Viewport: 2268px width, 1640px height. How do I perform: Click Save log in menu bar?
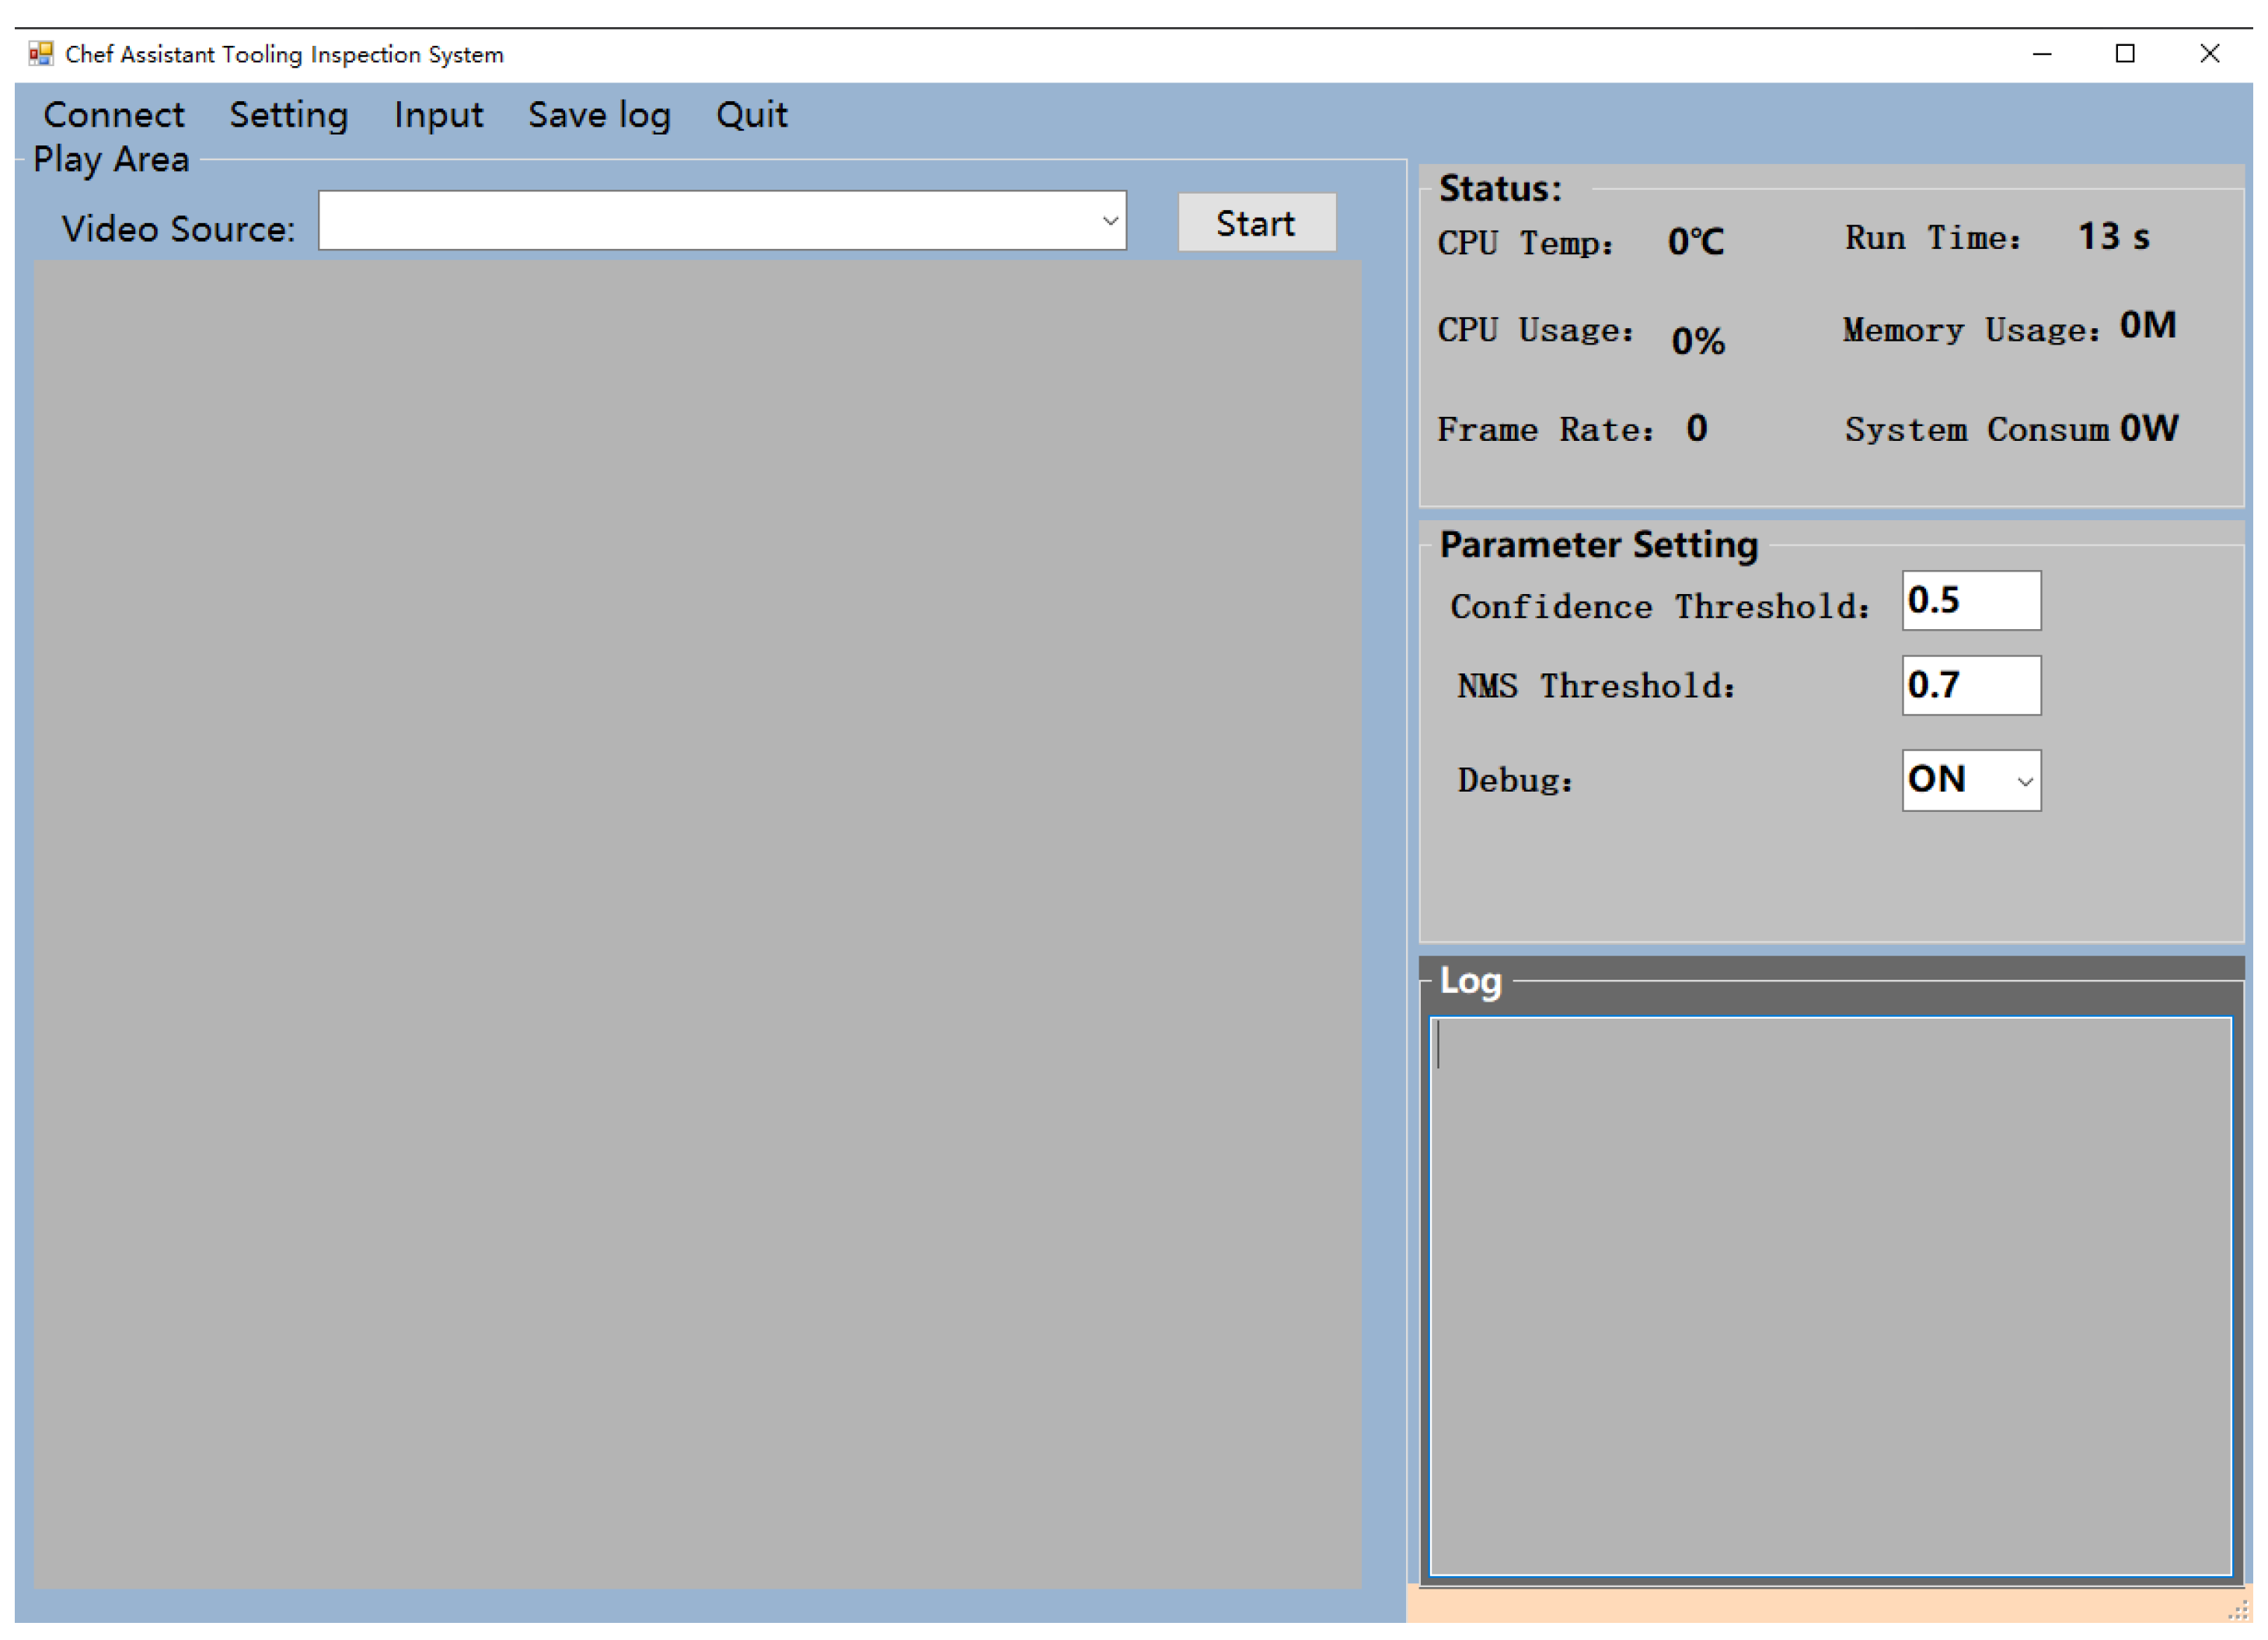[599, 115]
